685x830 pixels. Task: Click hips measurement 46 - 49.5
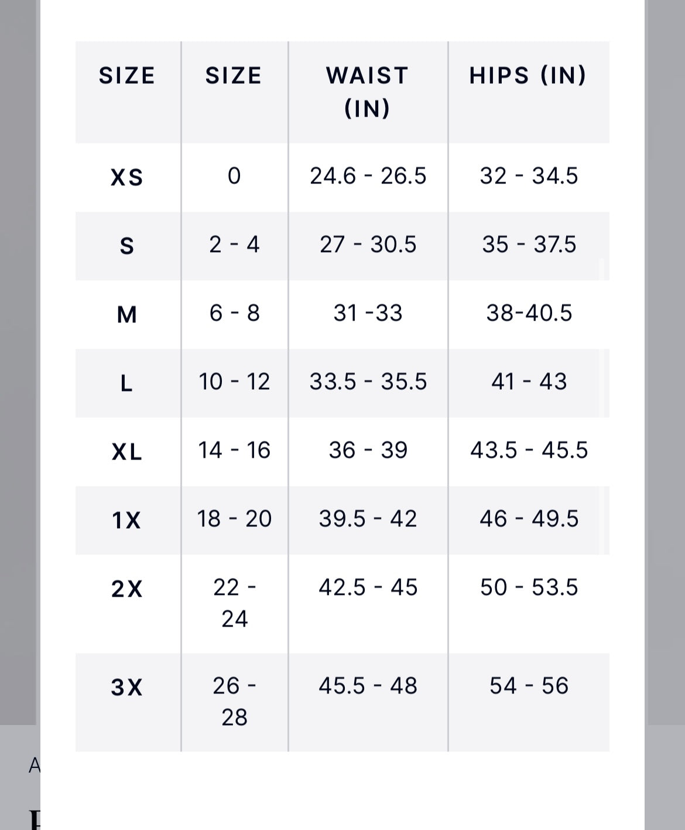[x=529, y=519]
